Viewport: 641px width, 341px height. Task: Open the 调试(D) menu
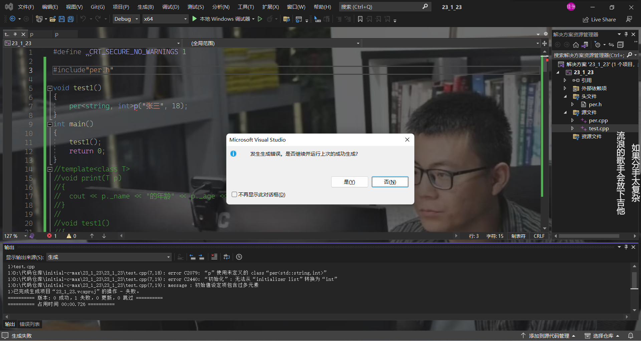point(171,7)
